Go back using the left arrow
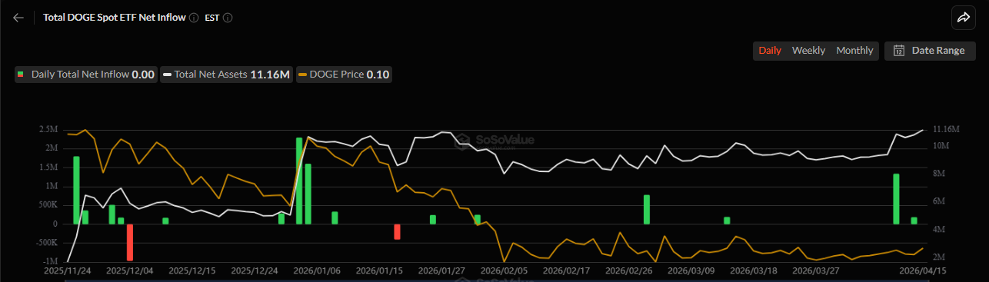The image size is (989, 282). tap(18, 17)
